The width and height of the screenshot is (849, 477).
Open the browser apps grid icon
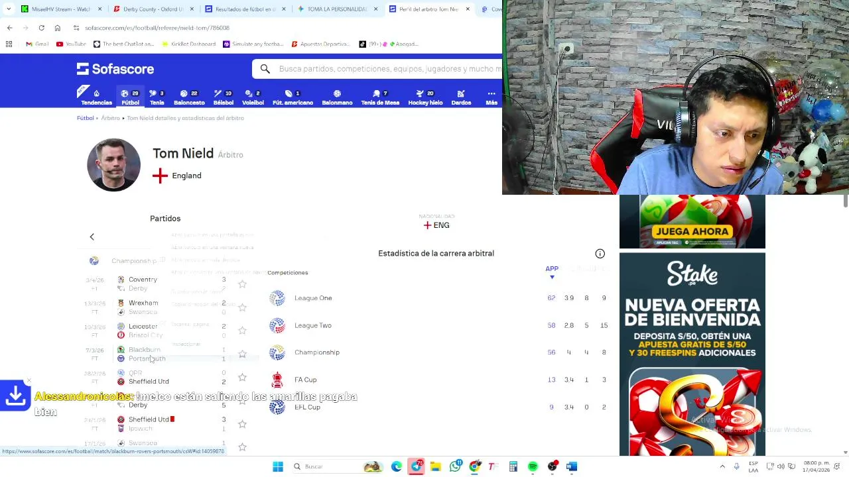9,44
